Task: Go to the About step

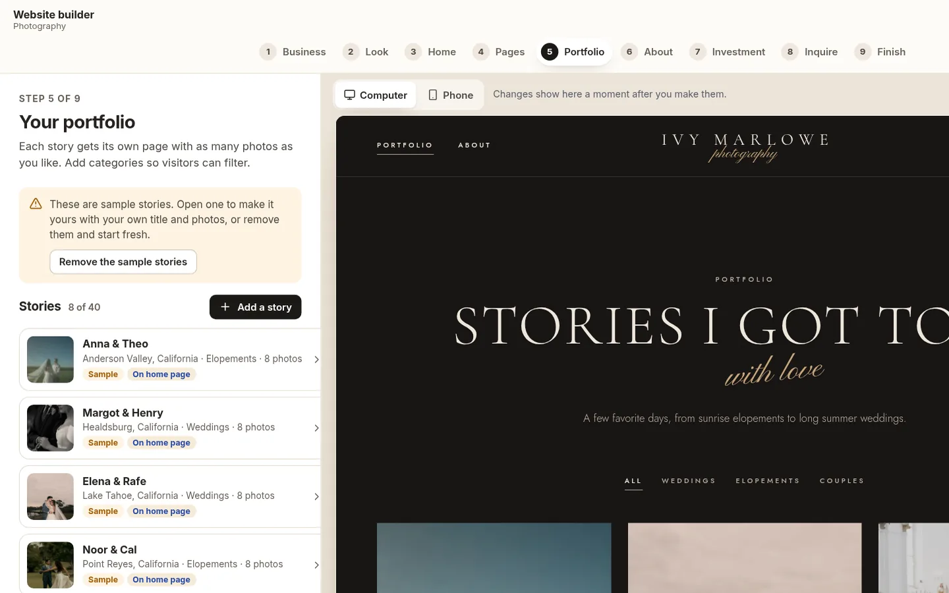Action: (x=647, y=52)
